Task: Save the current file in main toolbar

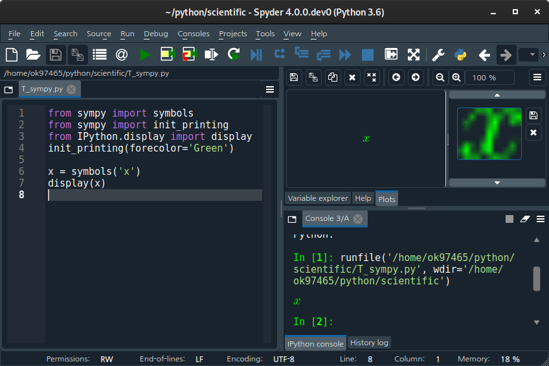Action: click(x=55, y=55)
